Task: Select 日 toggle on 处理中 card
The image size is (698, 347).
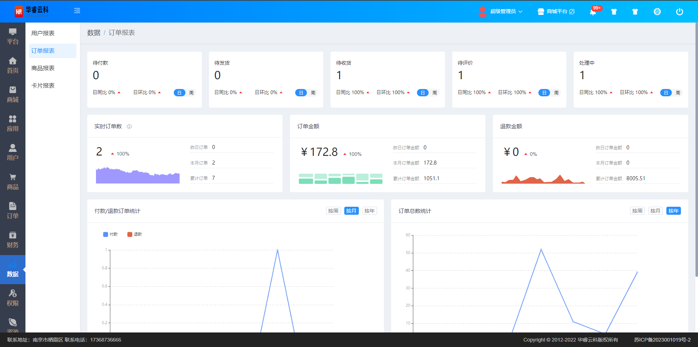Action: coord(666,93)
